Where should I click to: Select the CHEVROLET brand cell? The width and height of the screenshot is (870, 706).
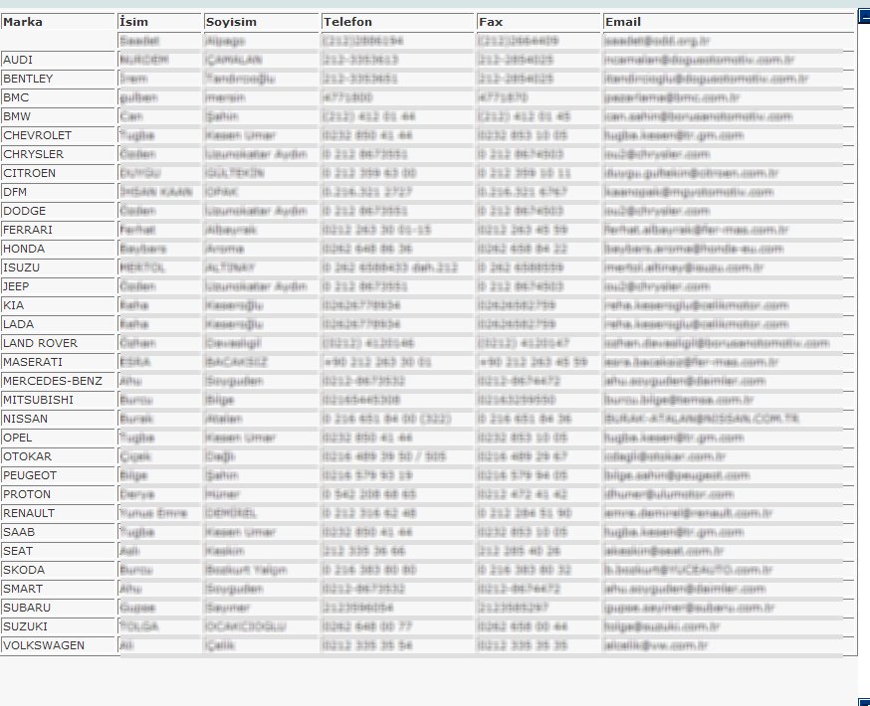(58, 135)
